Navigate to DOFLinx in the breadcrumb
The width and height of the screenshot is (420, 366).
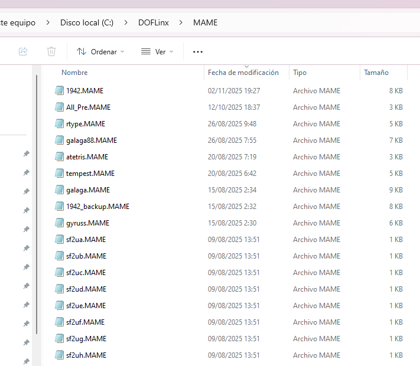[x=154, y=23]
